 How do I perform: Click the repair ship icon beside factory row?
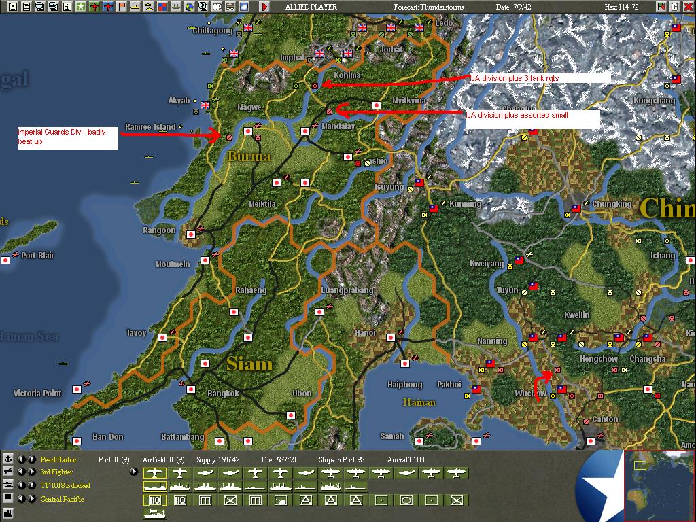point(154,514)
